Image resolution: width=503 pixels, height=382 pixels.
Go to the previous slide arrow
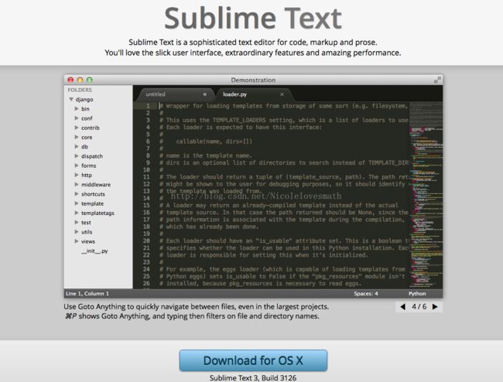[402, 307]
